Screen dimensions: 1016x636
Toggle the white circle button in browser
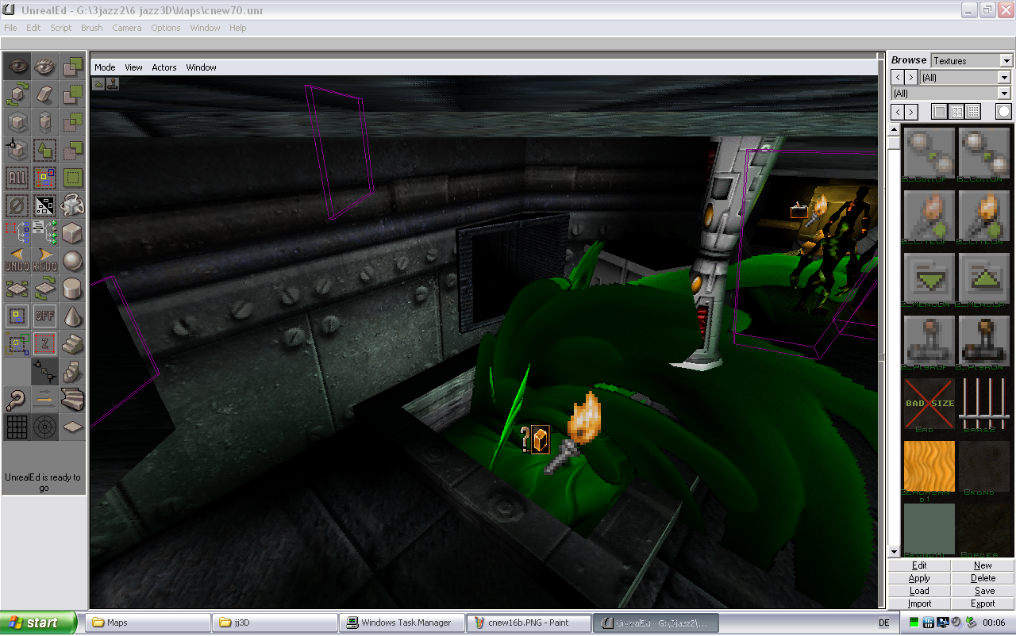point(1004,112)
